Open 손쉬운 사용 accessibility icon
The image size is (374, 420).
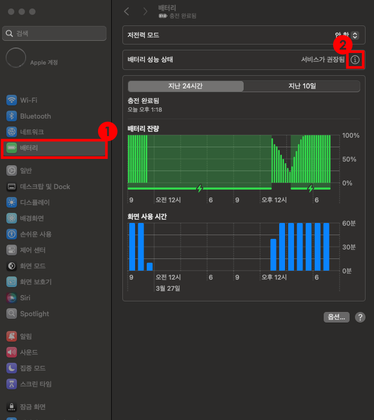coord(12,234)
